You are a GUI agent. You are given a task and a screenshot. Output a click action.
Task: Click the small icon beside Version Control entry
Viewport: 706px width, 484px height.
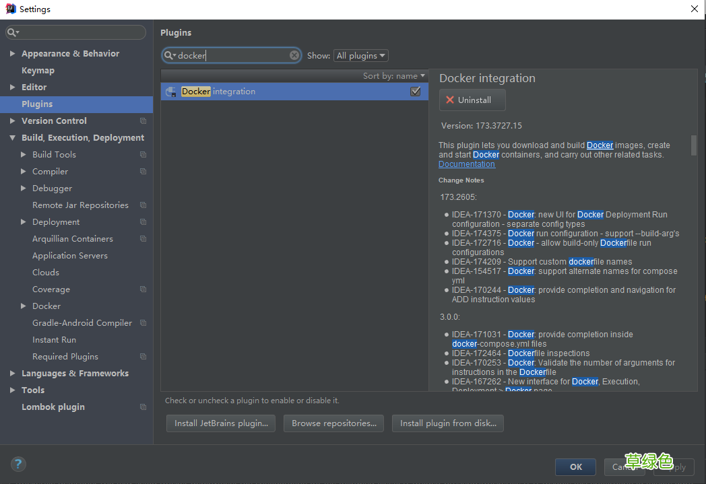click(142, 120)
